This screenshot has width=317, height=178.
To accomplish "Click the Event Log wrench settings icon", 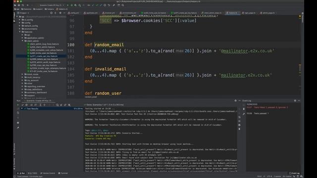I will (244, 114).
